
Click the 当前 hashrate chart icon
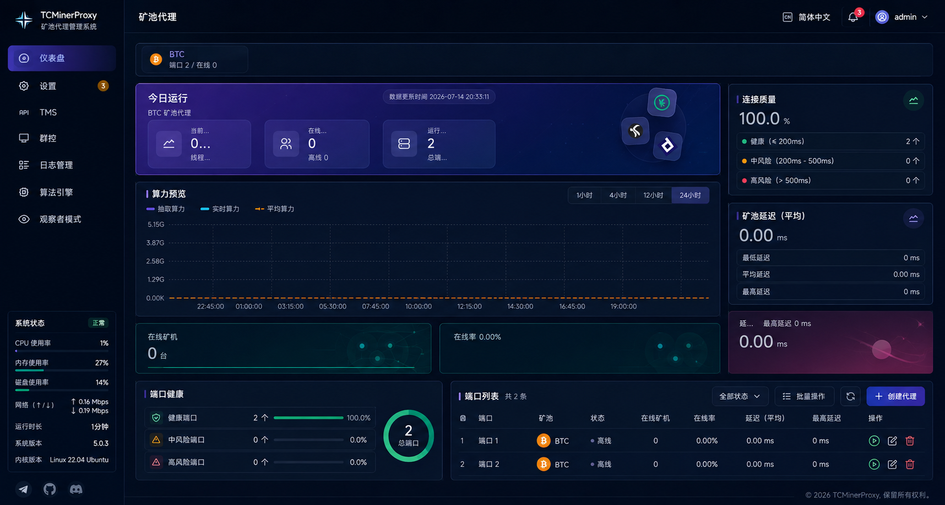[x=169, y=144]
